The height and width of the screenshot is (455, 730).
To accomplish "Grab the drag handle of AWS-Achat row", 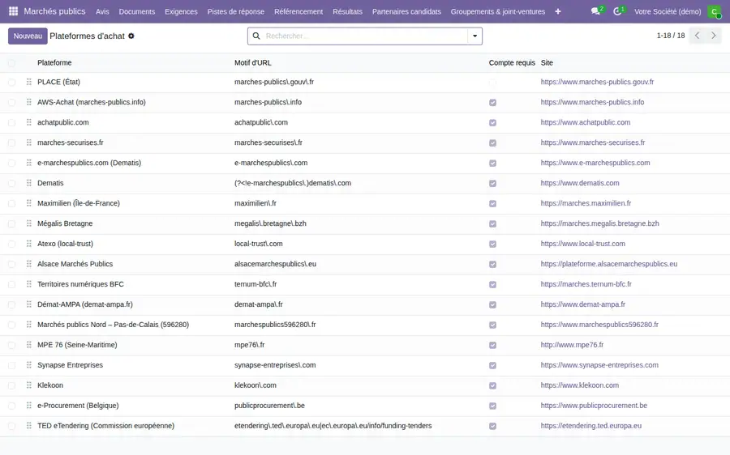I will [x=29, y=102].
